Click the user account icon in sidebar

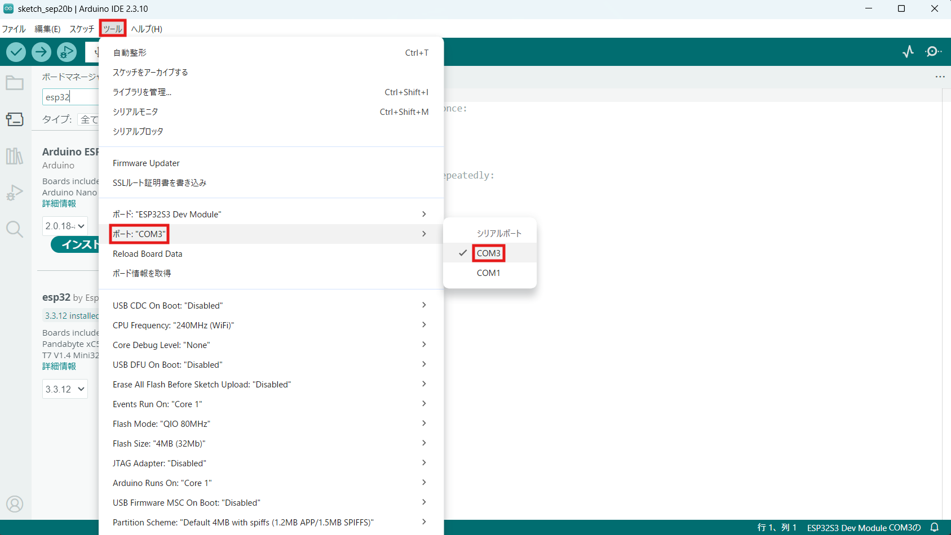[x=15, y=504]
